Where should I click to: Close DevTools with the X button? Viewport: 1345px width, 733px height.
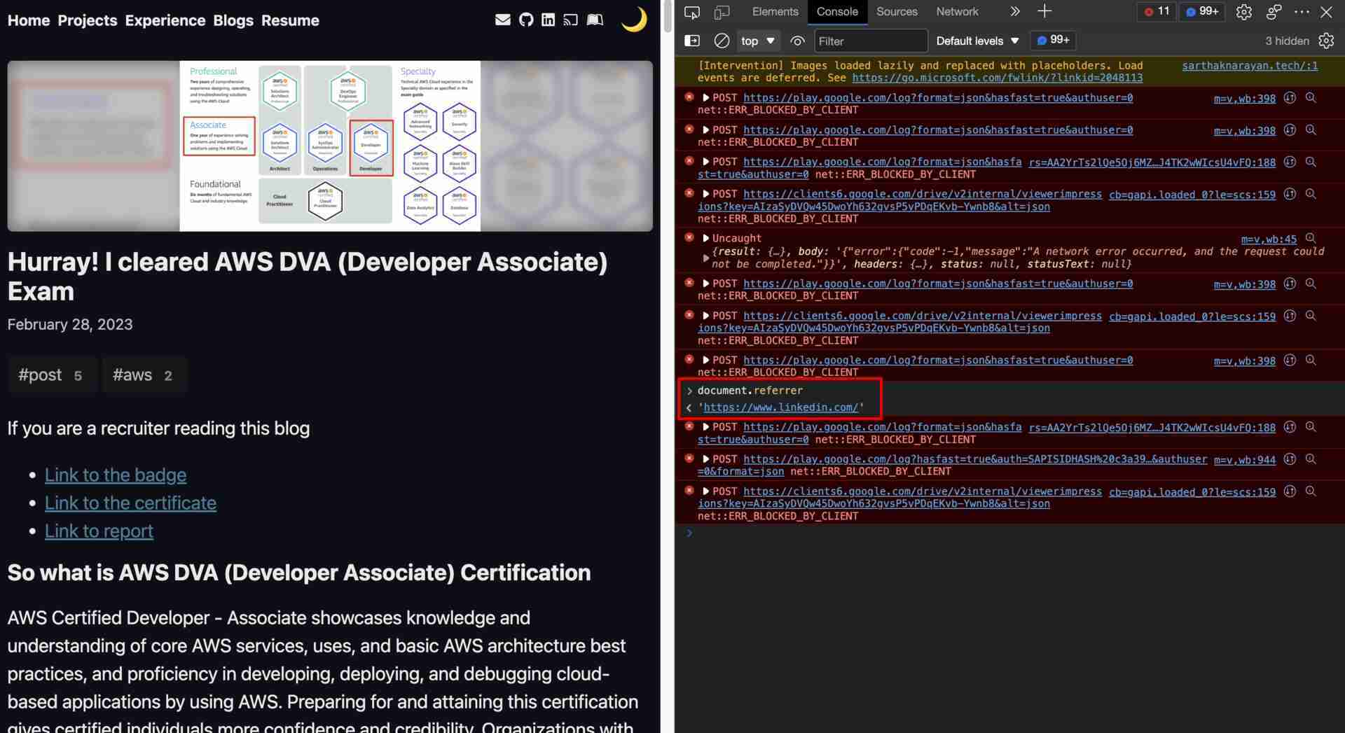point(1326,12)
